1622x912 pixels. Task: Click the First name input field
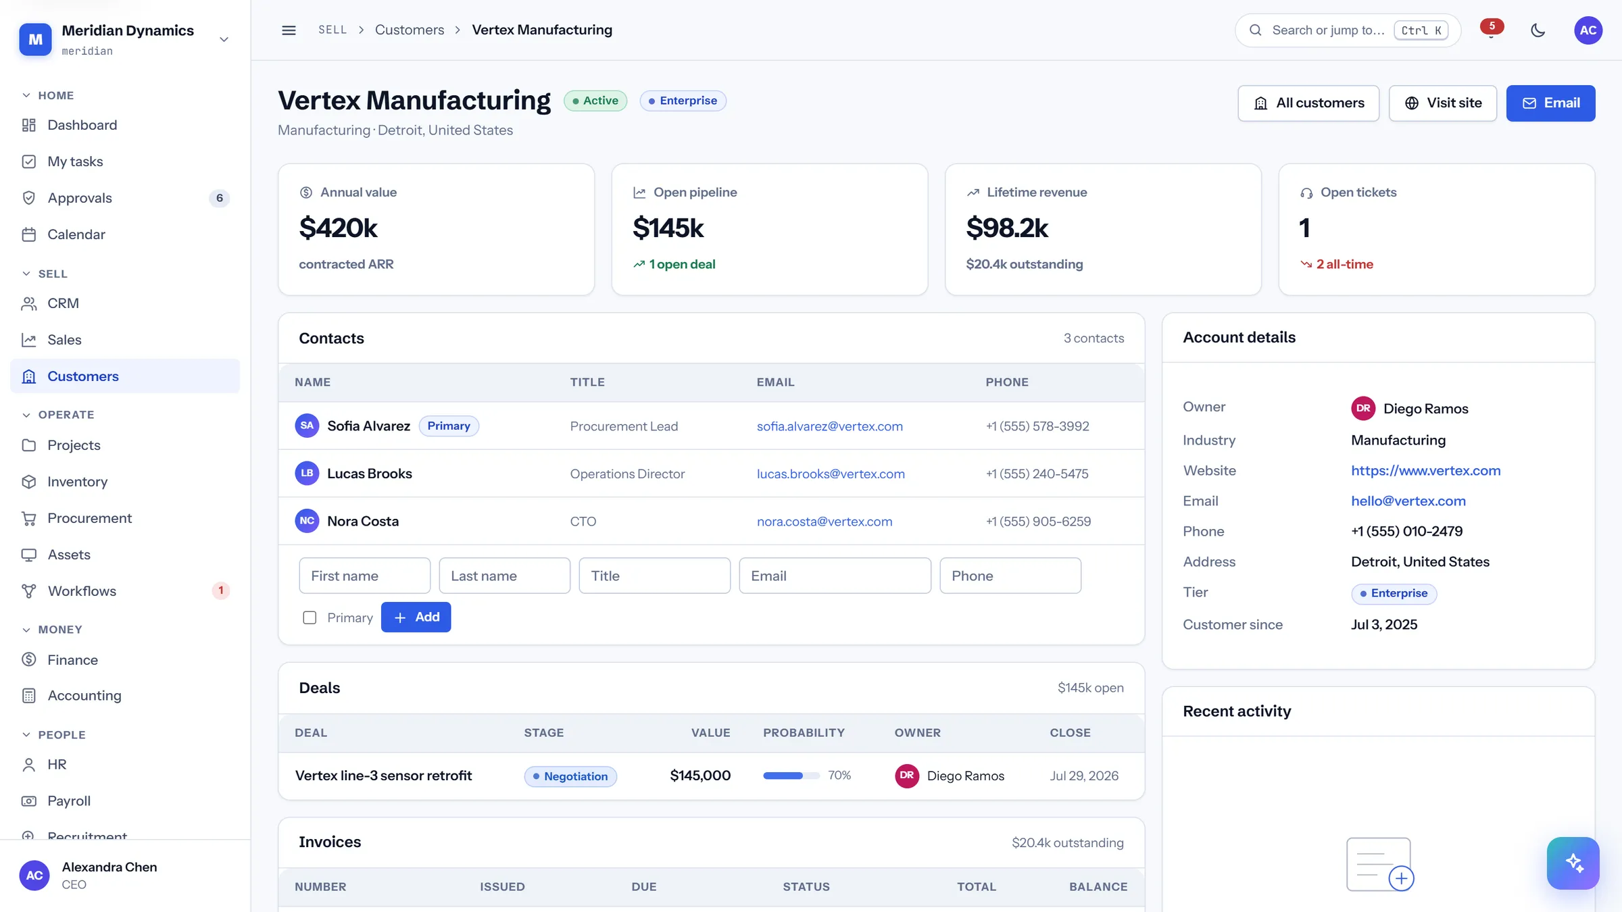[x=365, y=576]
